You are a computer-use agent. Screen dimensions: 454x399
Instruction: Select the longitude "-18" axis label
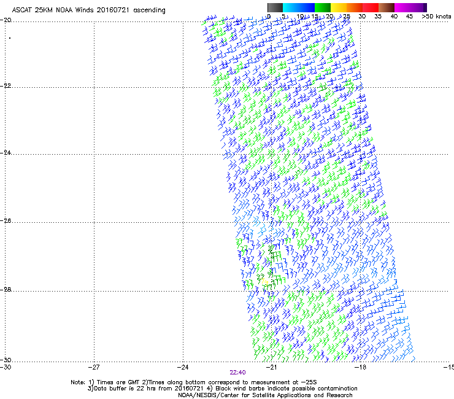coord(360,368)
